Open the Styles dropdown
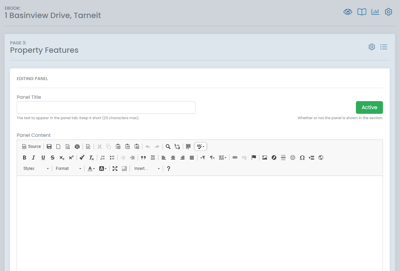The height and width of the screenshot is (271, 400). [x=36, y=169]
